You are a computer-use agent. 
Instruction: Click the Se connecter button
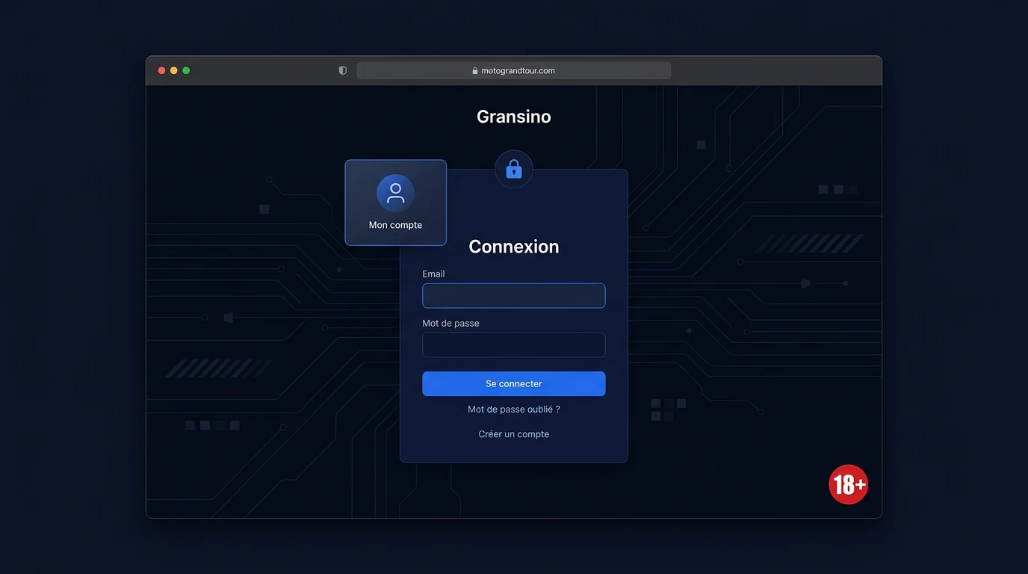click(513, 383)
